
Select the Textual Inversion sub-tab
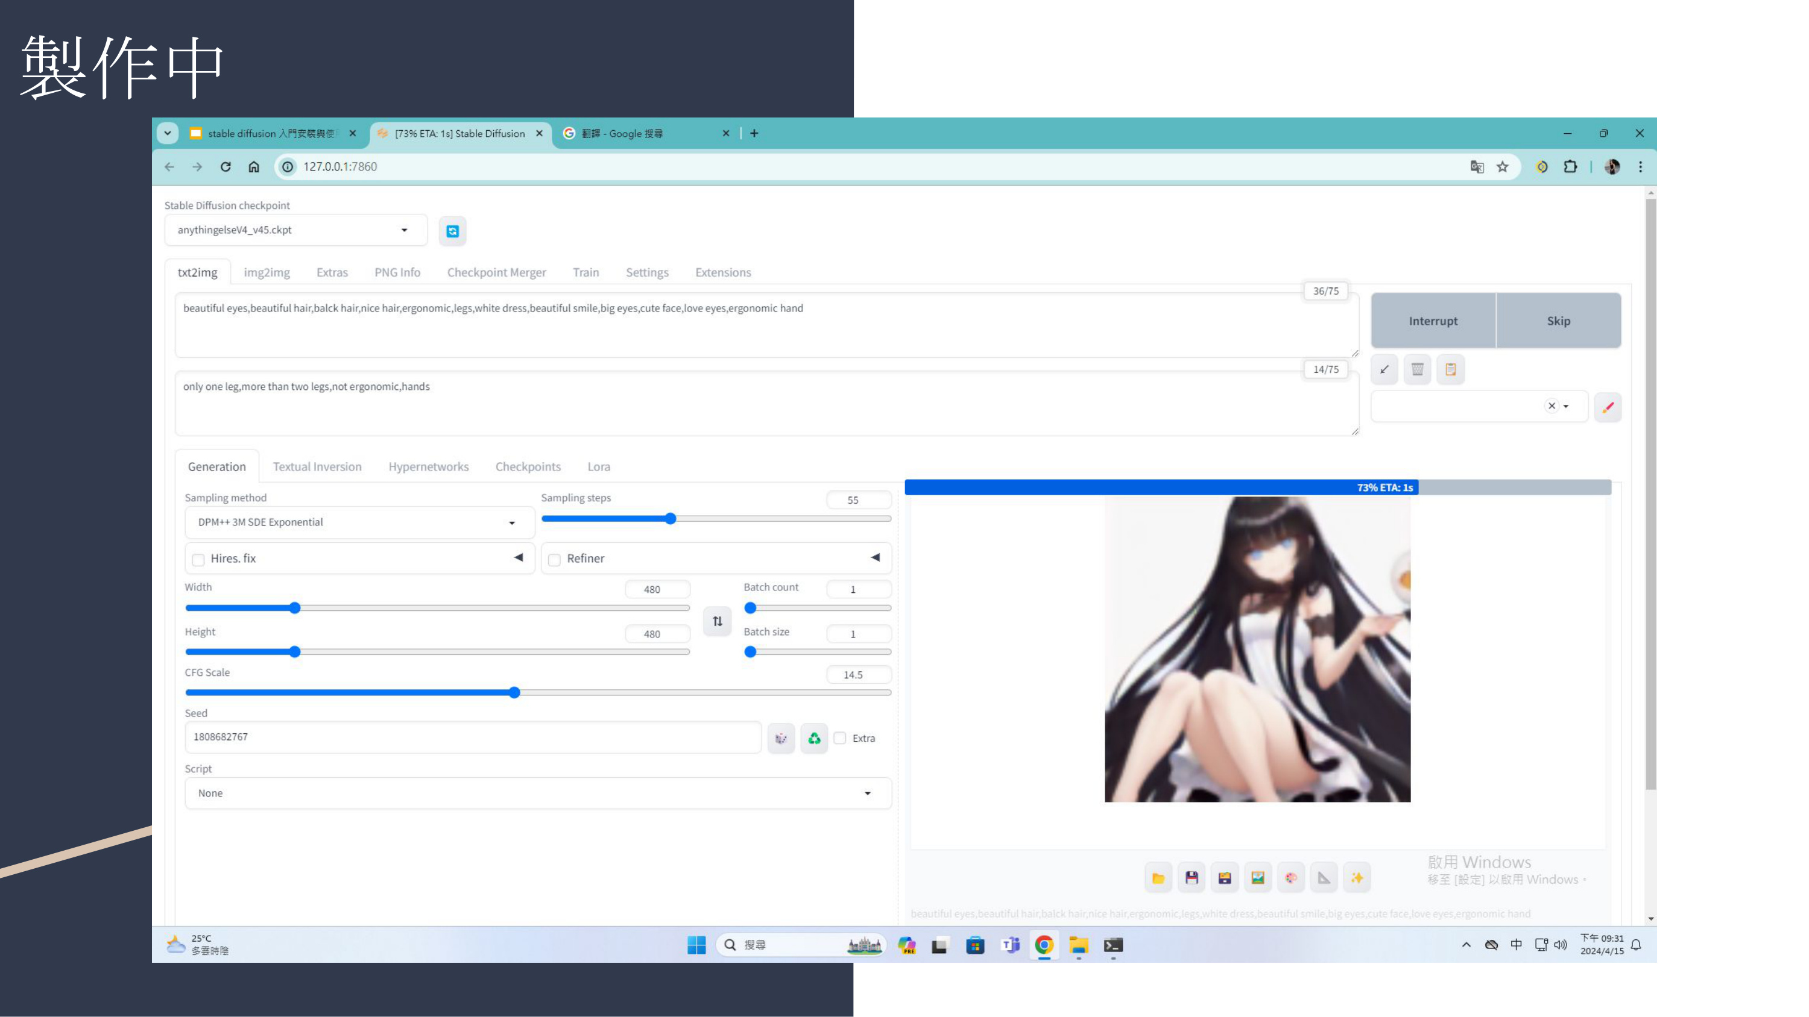pos(317,467)
